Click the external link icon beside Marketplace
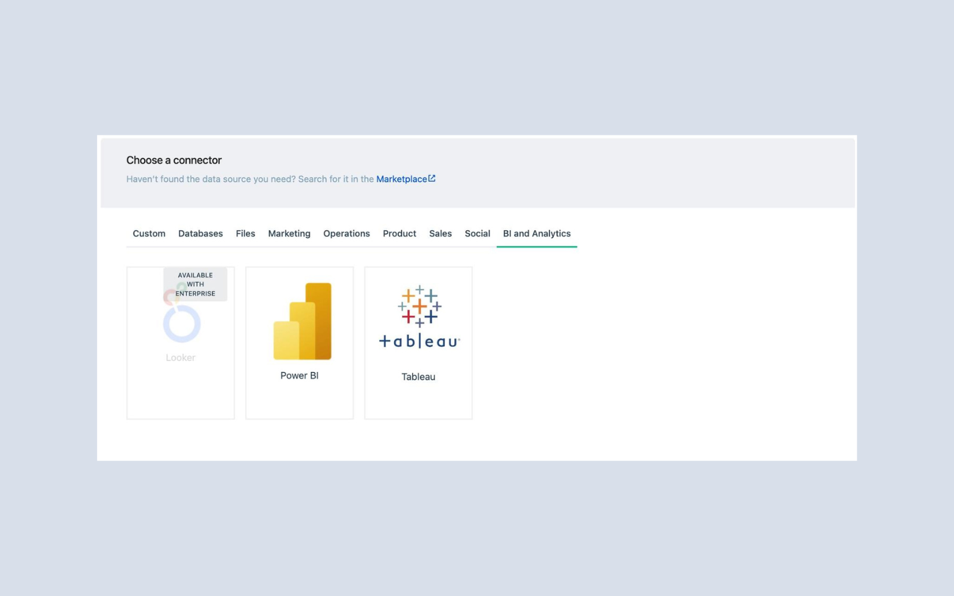The image size is (954, 596). (x=432, y=178)
